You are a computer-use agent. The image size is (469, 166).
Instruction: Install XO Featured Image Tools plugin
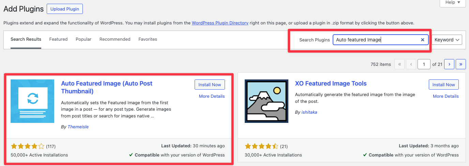443,85
